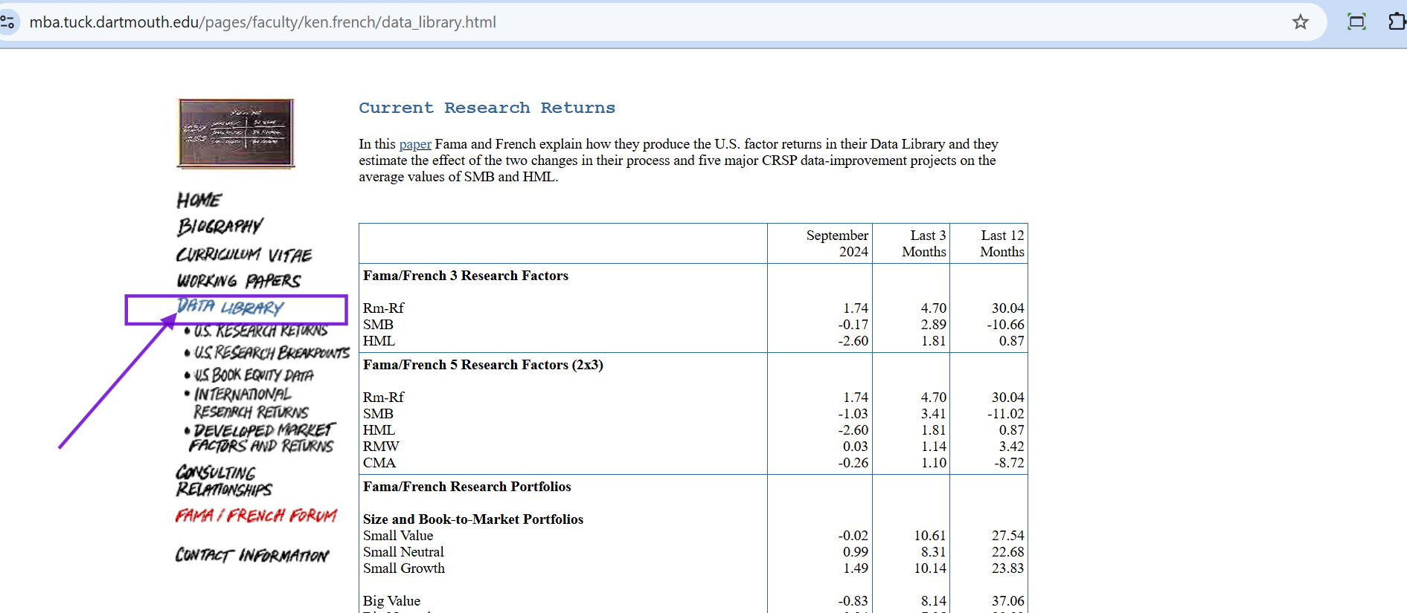The height and width of the screenshot is (613, 1407).
Task: Open U.S. Research Breakpoints sublink
Action: [x=271, y=352]
